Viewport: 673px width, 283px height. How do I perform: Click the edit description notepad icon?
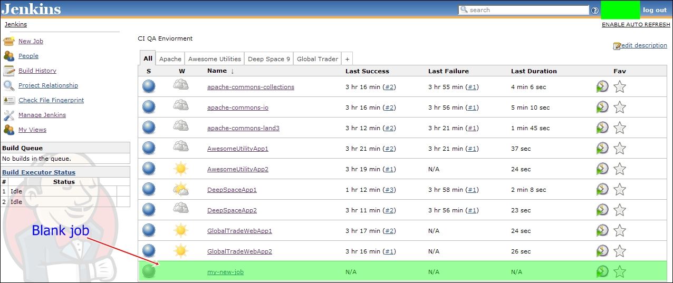(617, 46)
